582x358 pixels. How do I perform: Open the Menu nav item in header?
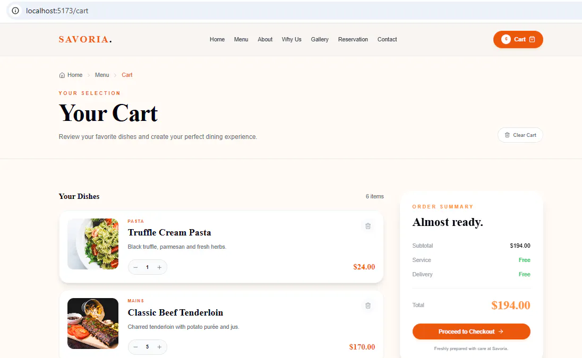(241, 39)
